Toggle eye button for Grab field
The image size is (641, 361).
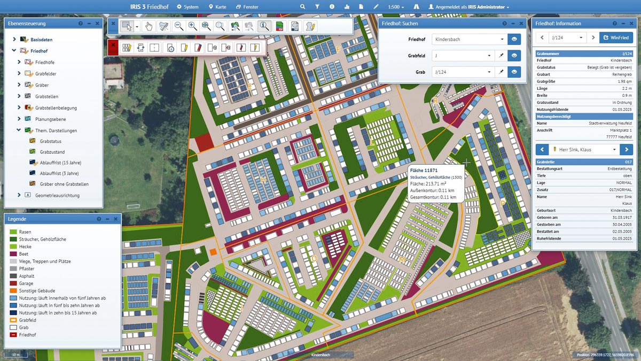click(514, 72)
